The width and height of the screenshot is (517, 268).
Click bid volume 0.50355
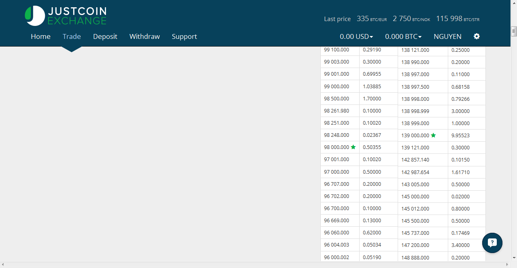[372, 147]
